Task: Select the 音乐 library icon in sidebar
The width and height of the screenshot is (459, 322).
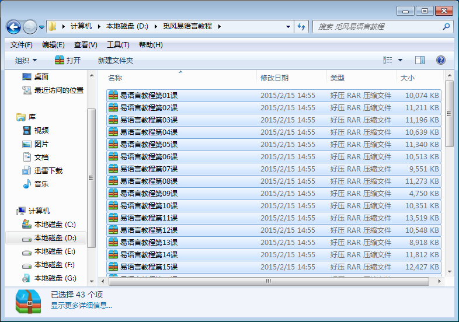Action: (x=27, y=184)
